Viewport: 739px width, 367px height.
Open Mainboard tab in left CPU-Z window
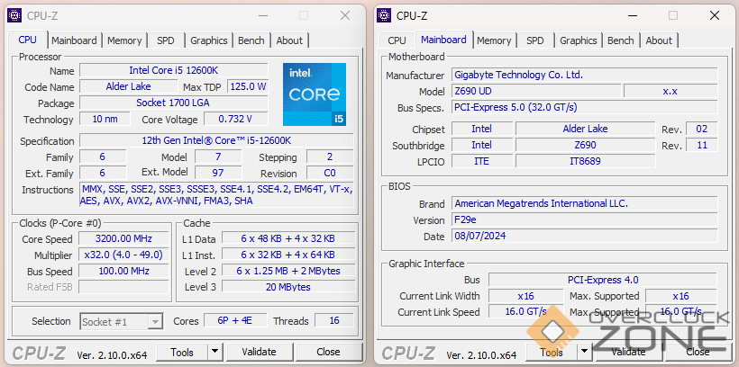pyautogui.click(x=74, y=40)
